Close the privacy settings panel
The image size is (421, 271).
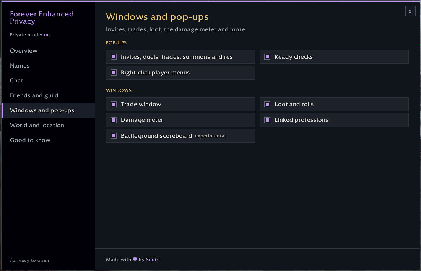click(410, 11)
